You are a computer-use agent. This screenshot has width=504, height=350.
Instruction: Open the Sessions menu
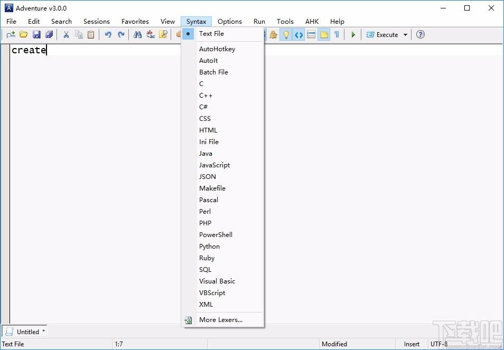(x=97, y=22)
